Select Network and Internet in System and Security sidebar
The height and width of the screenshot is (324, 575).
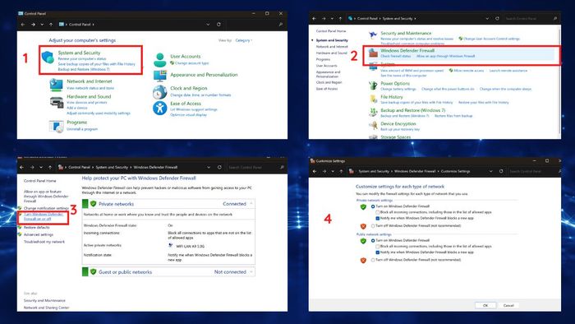(332, 47)
